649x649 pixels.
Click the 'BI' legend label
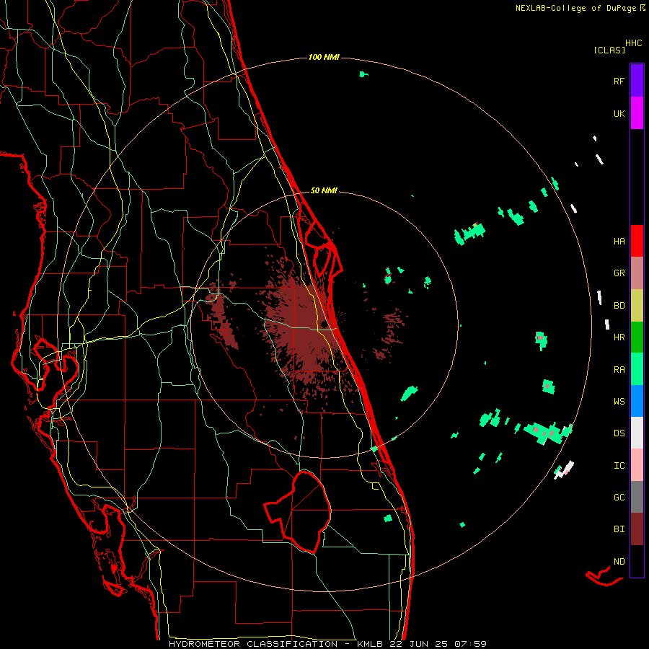(x=619, y=529)
